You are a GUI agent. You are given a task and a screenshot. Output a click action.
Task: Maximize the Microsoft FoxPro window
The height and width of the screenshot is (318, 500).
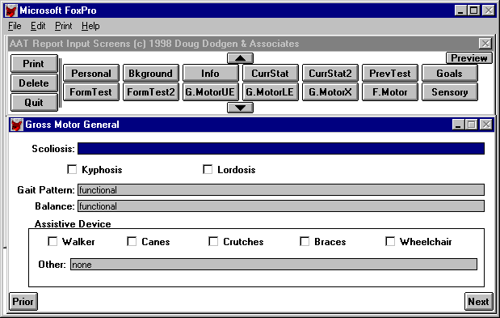point(474,11)
